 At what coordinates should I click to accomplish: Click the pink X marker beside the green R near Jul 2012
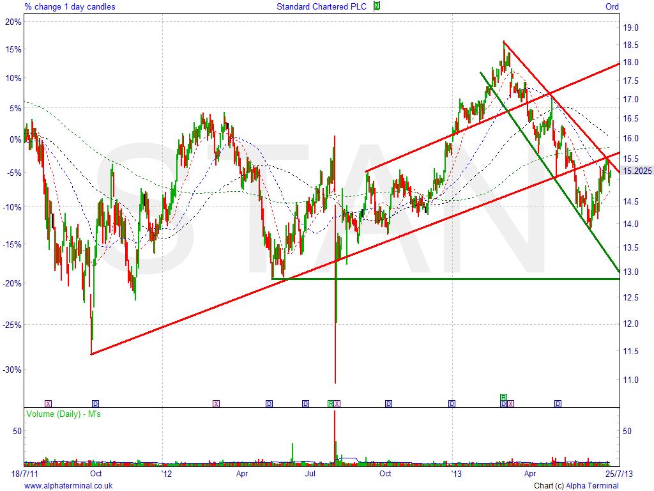click(x=337, y=403)
